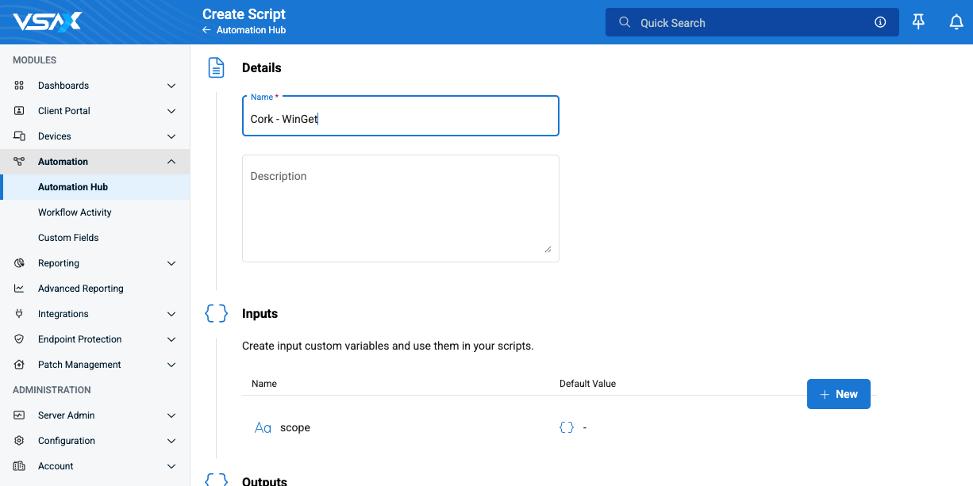
Task: Click the Create Script page title
Action: coord(244,14)
